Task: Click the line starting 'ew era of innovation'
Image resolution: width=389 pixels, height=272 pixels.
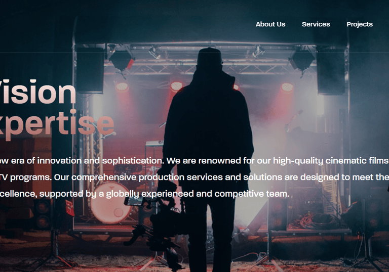Action: click(194, 161)
